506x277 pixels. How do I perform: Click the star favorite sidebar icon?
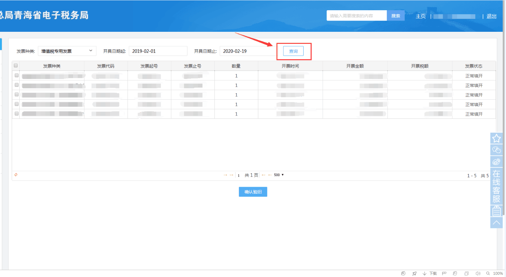tap(497, 138)
